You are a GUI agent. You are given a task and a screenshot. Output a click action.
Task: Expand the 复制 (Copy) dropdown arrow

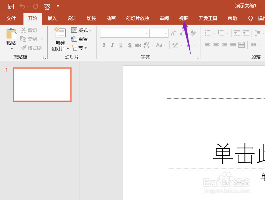[x=42, y=39]
